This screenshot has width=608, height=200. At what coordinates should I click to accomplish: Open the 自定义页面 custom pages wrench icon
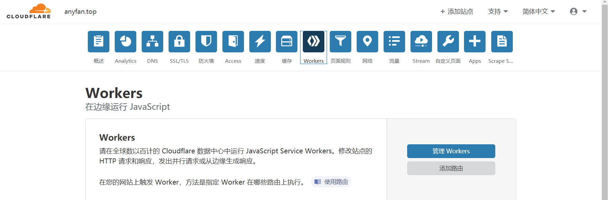[x=448, y=42]
